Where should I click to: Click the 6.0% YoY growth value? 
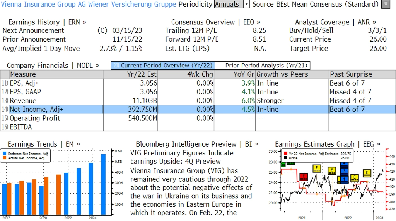(x=248, y=101)
